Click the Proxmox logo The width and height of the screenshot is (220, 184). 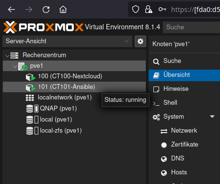click(43, 27)
